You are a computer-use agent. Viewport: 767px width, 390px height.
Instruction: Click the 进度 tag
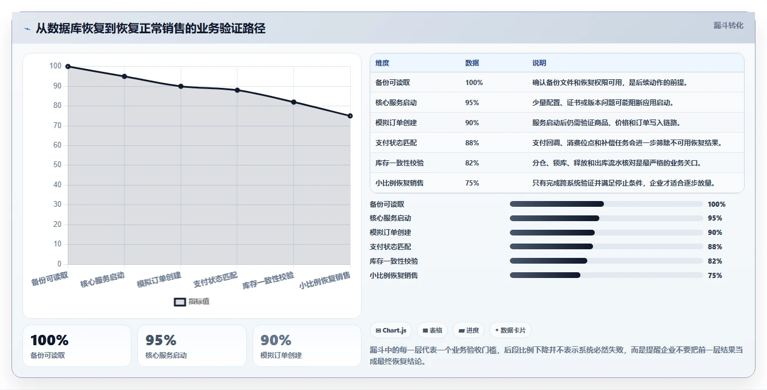468,330
